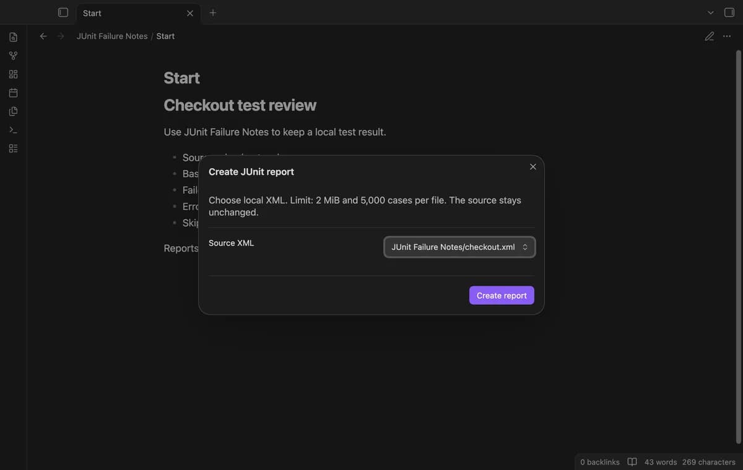The width and height of the screenshot is (743, 470).
Task: Open the tab list chevron
Action: 711,12
